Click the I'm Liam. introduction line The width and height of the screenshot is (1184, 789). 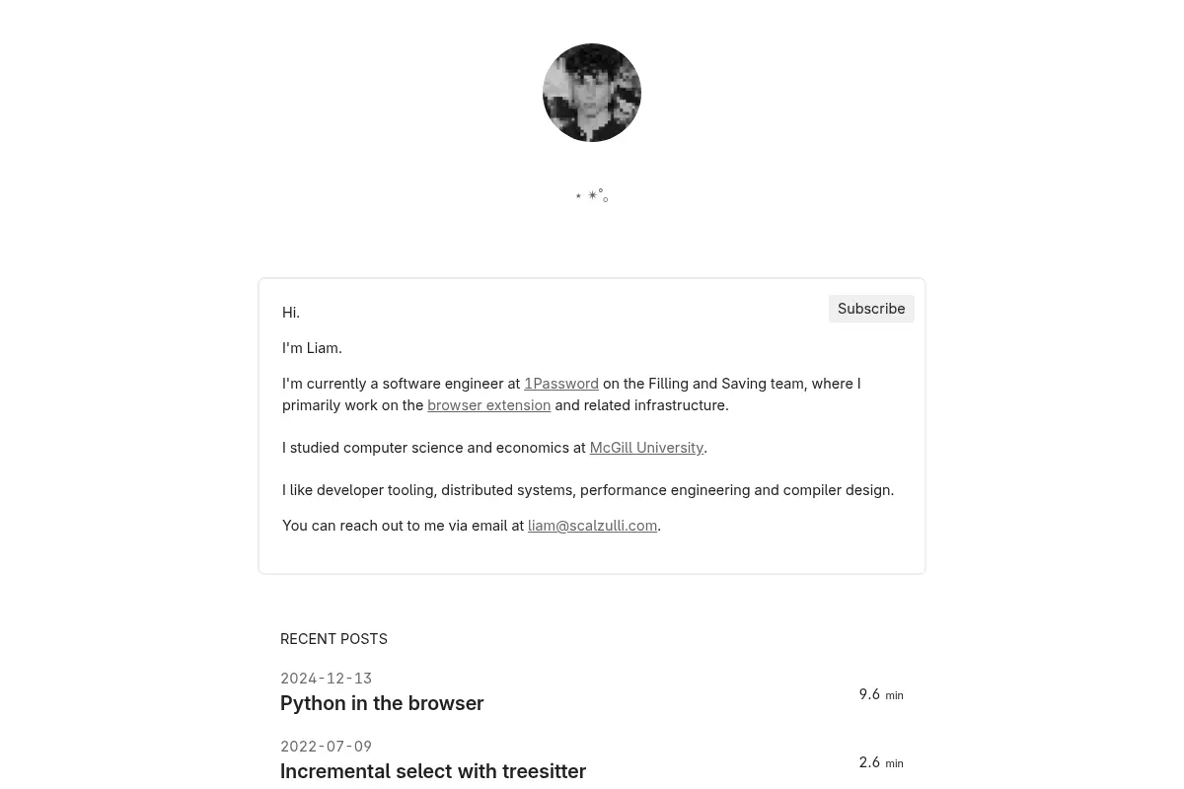312,348
